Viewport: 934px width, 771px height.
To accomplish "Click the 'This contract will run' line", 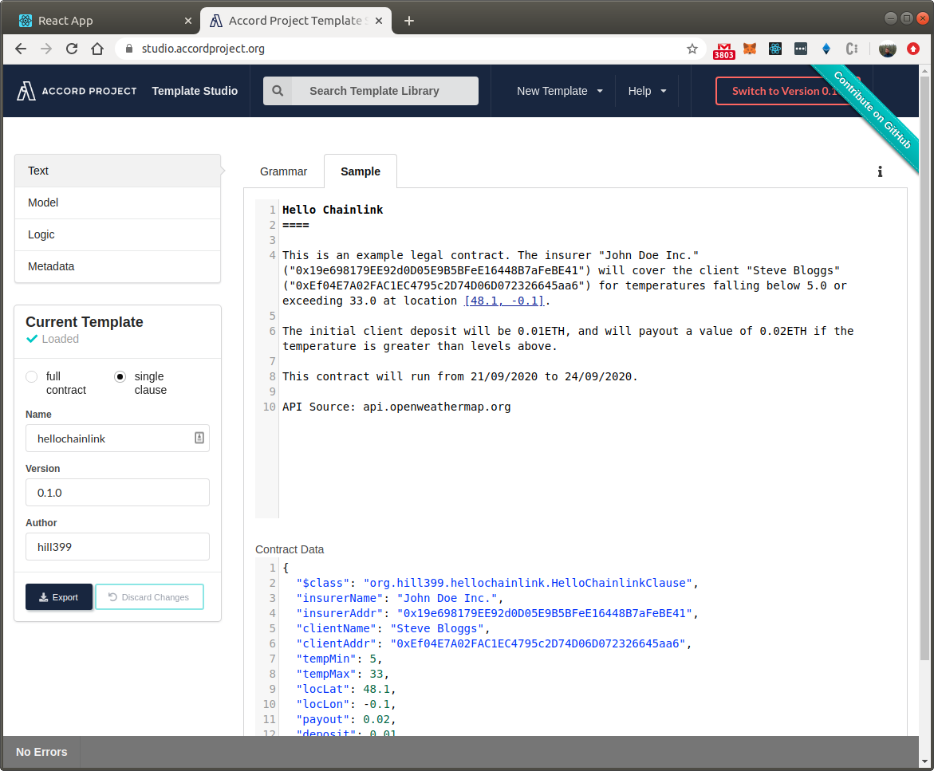I will (x=460, y=376).
